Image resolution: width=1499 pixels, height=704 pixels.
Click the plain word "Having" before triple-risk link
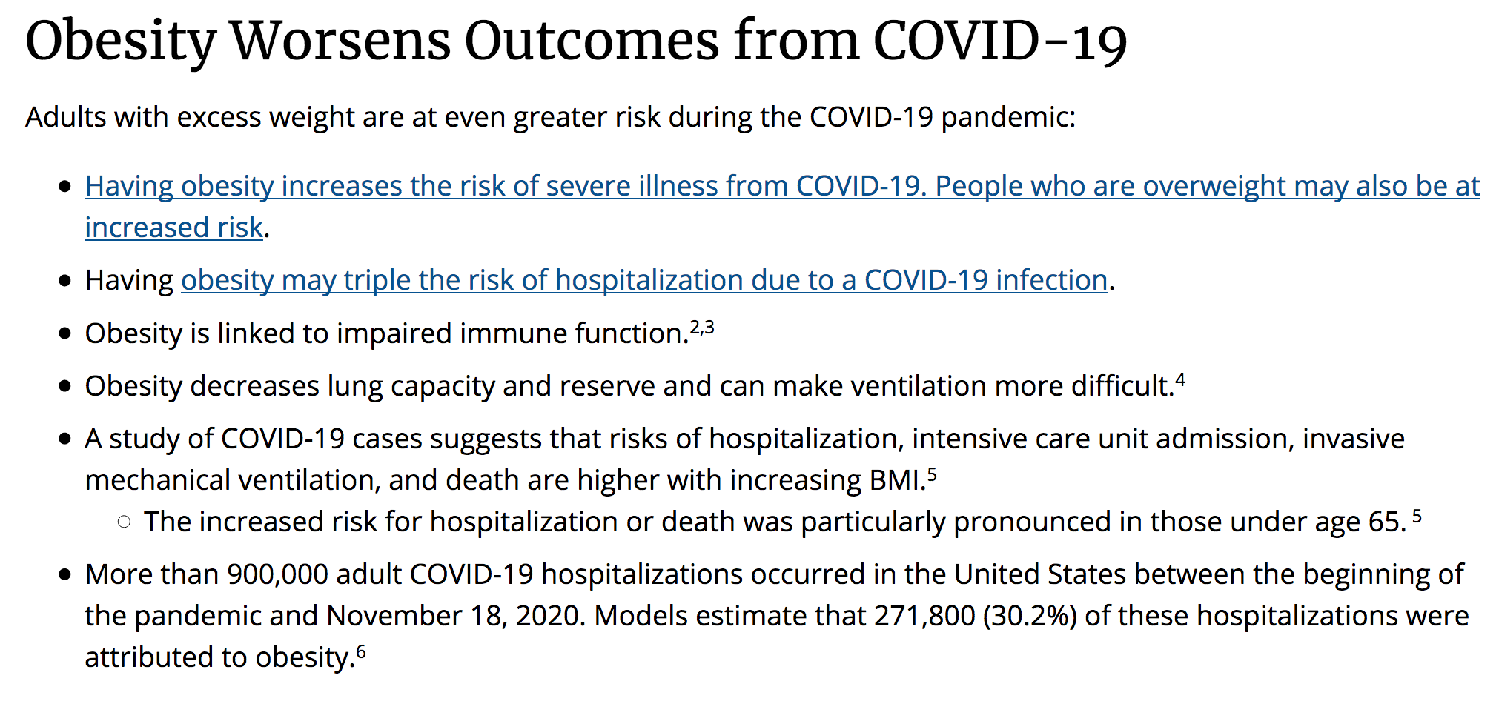(129, 280)
